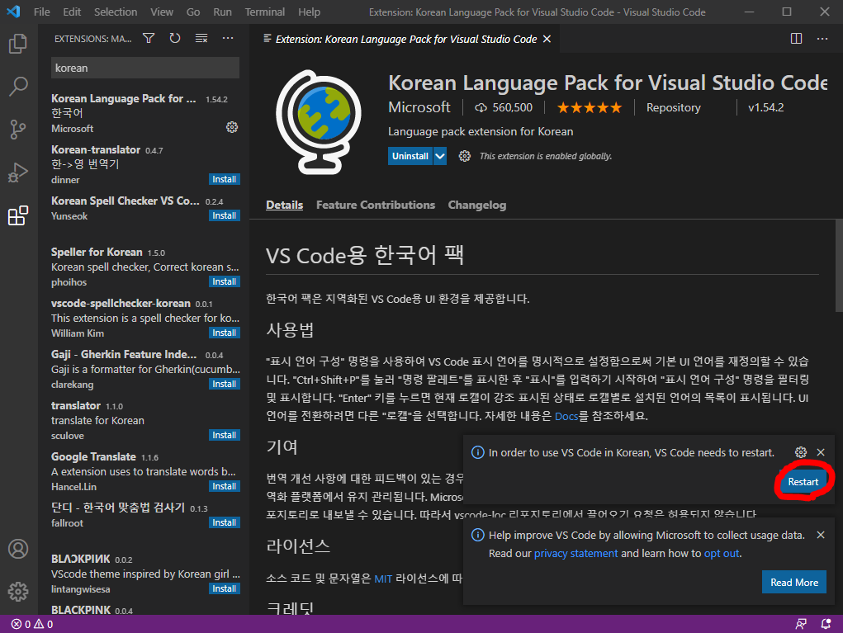
Task: Switch to the Feature Contributions tab
Action: 376,205
